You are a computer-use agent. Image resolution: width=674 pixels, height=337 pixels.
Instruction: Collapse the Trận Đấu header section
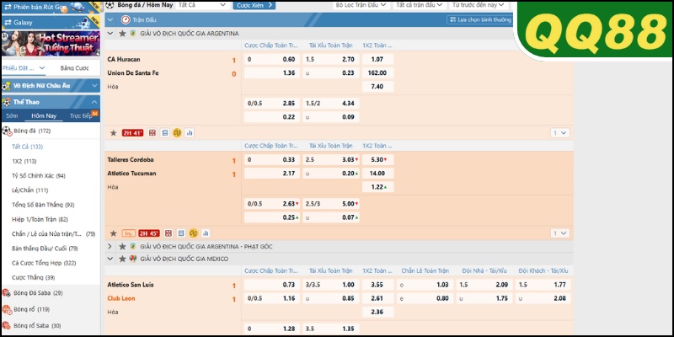pyautogui.click(x=112, y=19)
